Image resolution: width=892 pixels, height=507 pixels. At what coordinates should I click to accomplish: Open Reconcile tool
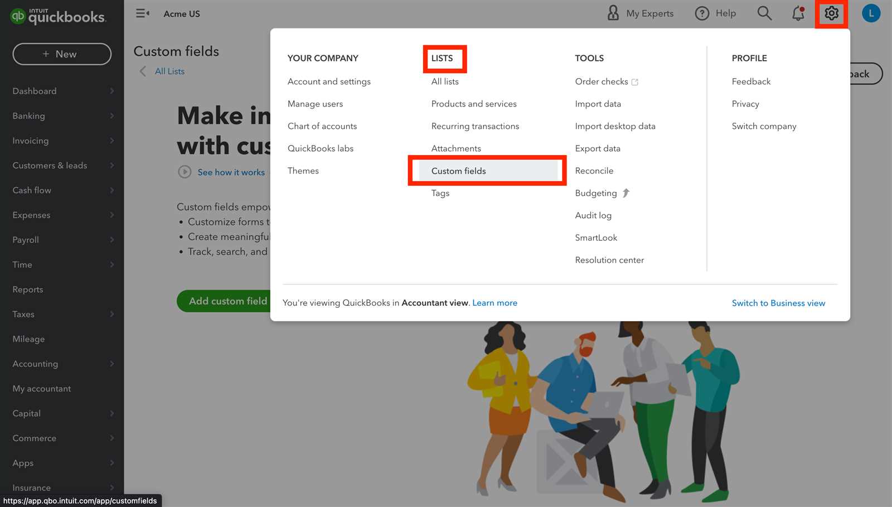[594, 171]
